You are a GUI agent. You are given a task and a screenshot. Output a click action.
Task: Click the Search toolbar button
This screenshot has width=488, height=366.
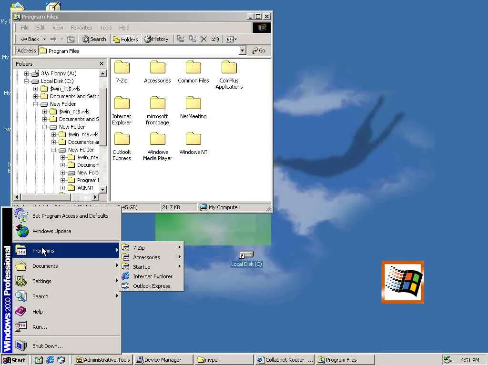[94, 39]
